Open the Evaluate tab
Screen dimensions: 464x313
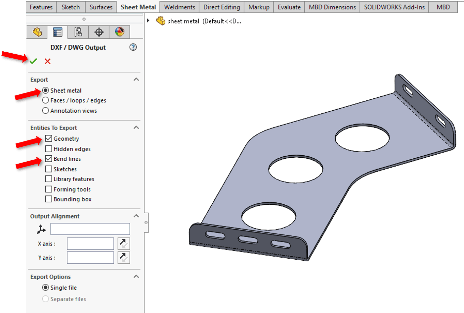(x=289, y=7)
